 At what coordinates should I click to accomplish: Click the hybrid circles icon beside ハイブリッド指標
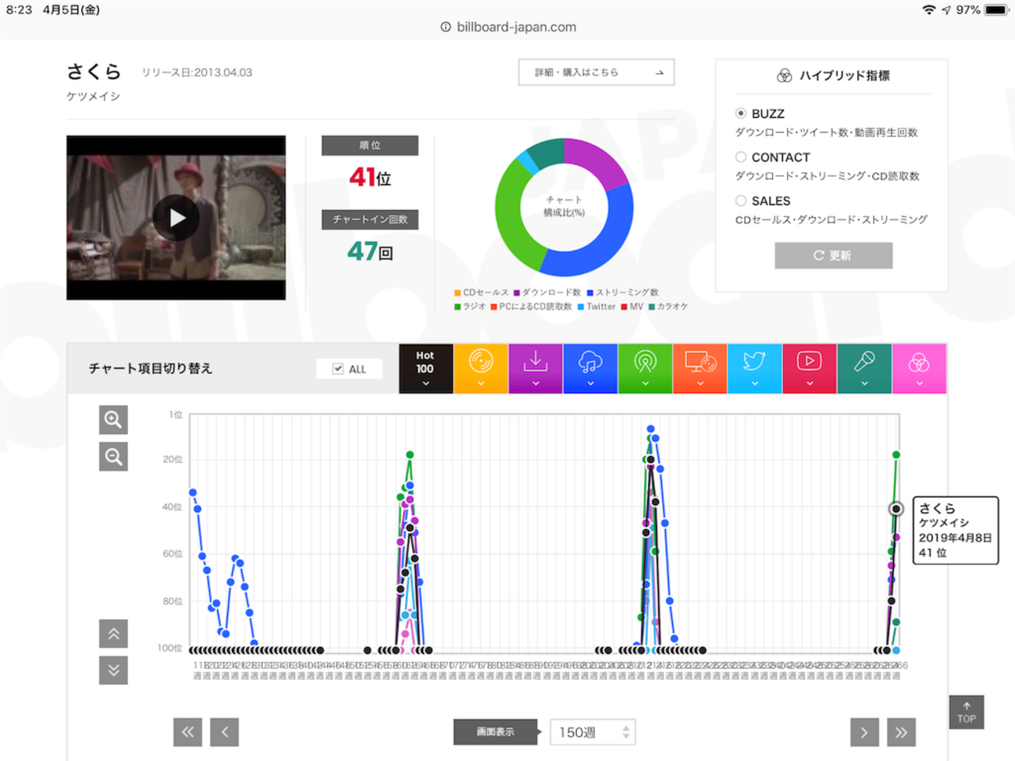click(784, 76)
